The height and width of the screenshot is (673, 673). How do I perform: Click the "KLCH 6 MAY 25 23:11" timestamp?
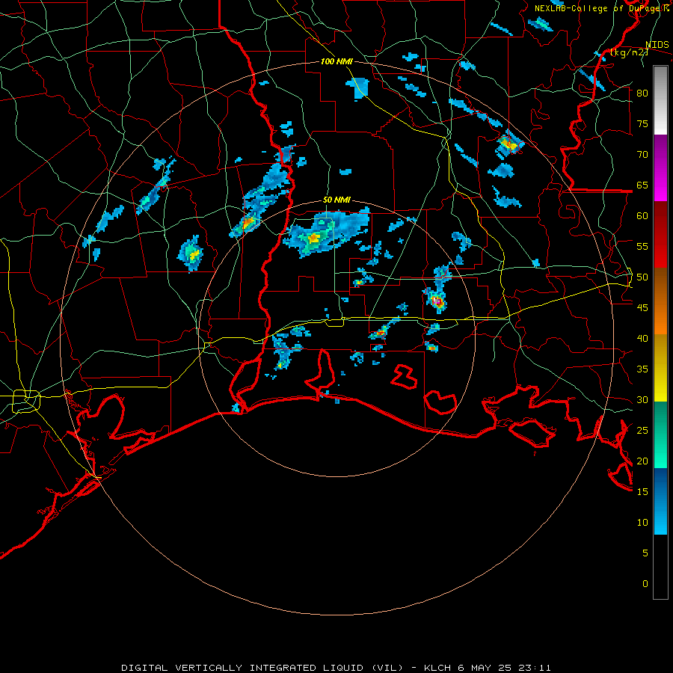click(x=487, y=668)
